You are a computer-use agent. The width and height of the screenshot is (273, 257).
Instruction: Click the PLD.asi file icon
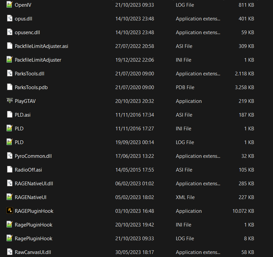9,115
